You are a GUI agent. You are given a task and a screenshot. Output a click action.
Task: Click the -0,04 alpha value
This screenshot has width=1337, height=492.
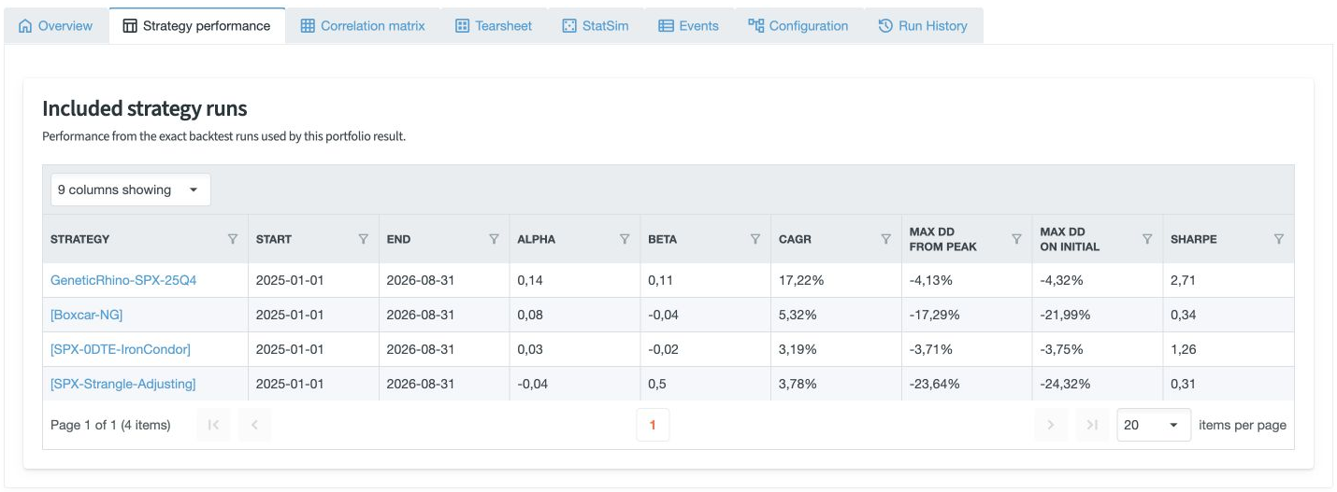(532, 384)
